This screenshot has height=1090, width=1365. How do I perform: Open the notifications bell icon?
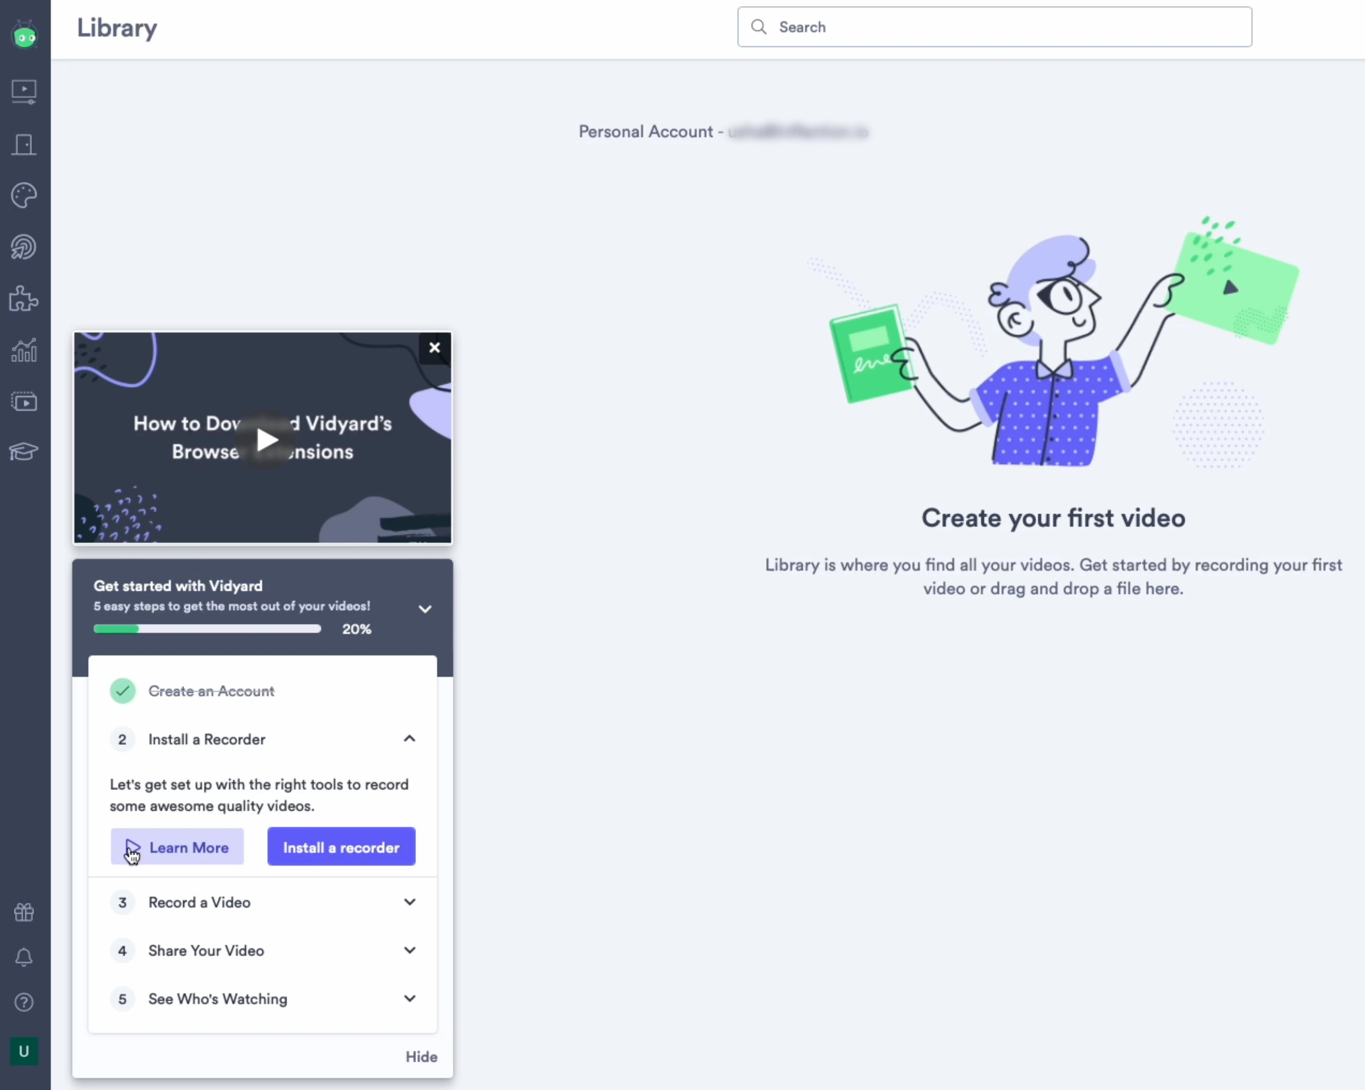point(24,957)
